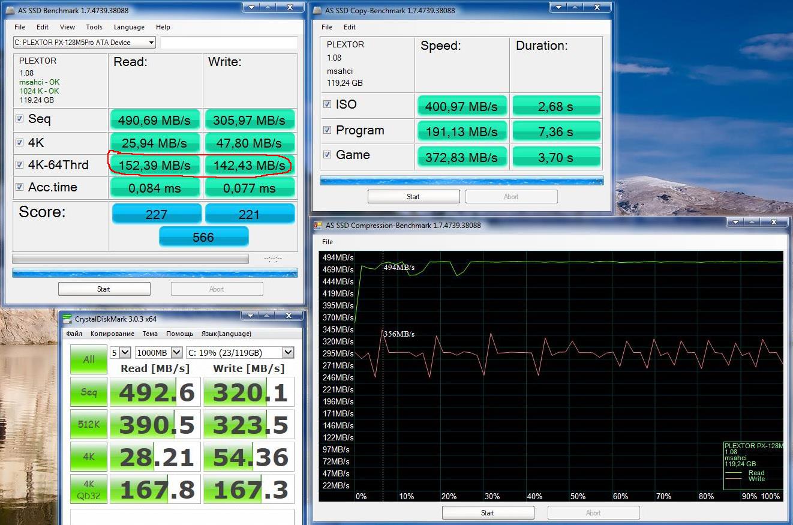Run all tests with green All button
The height and width of the screenshot is (525, 793).
(89, 359)
